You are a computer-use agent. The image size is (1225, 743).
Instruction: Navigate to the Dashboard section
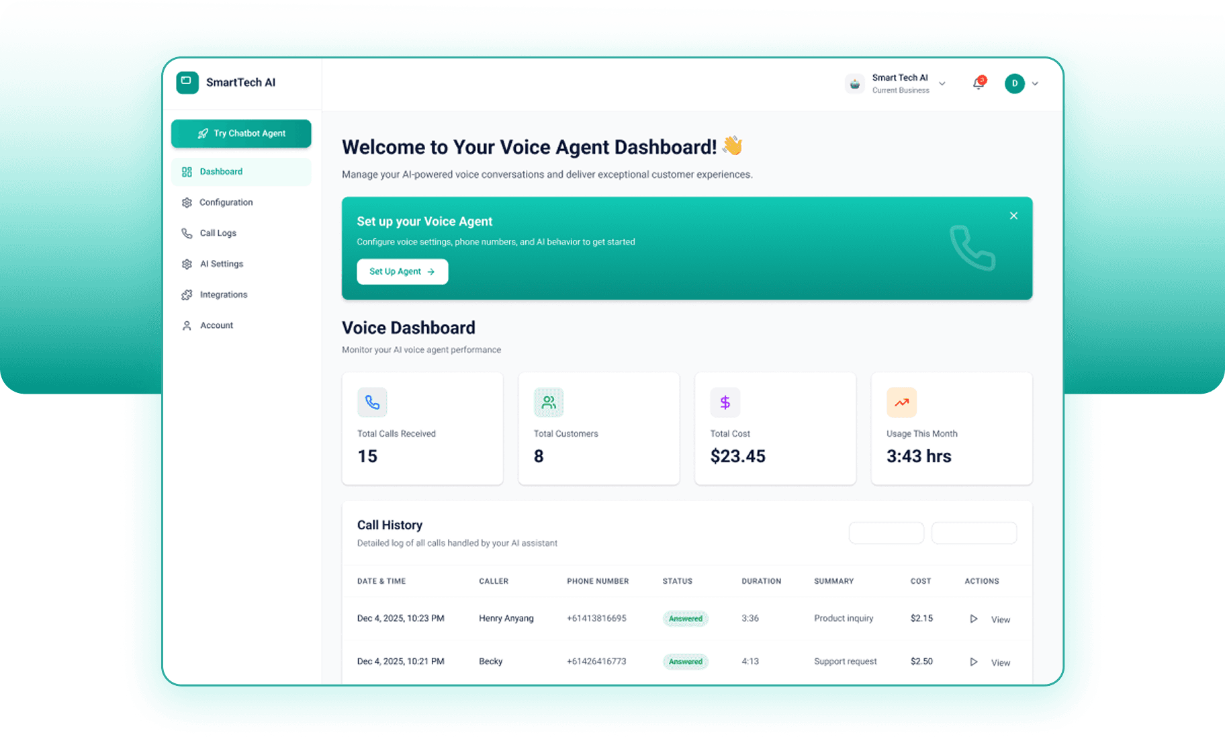[222, 171]
